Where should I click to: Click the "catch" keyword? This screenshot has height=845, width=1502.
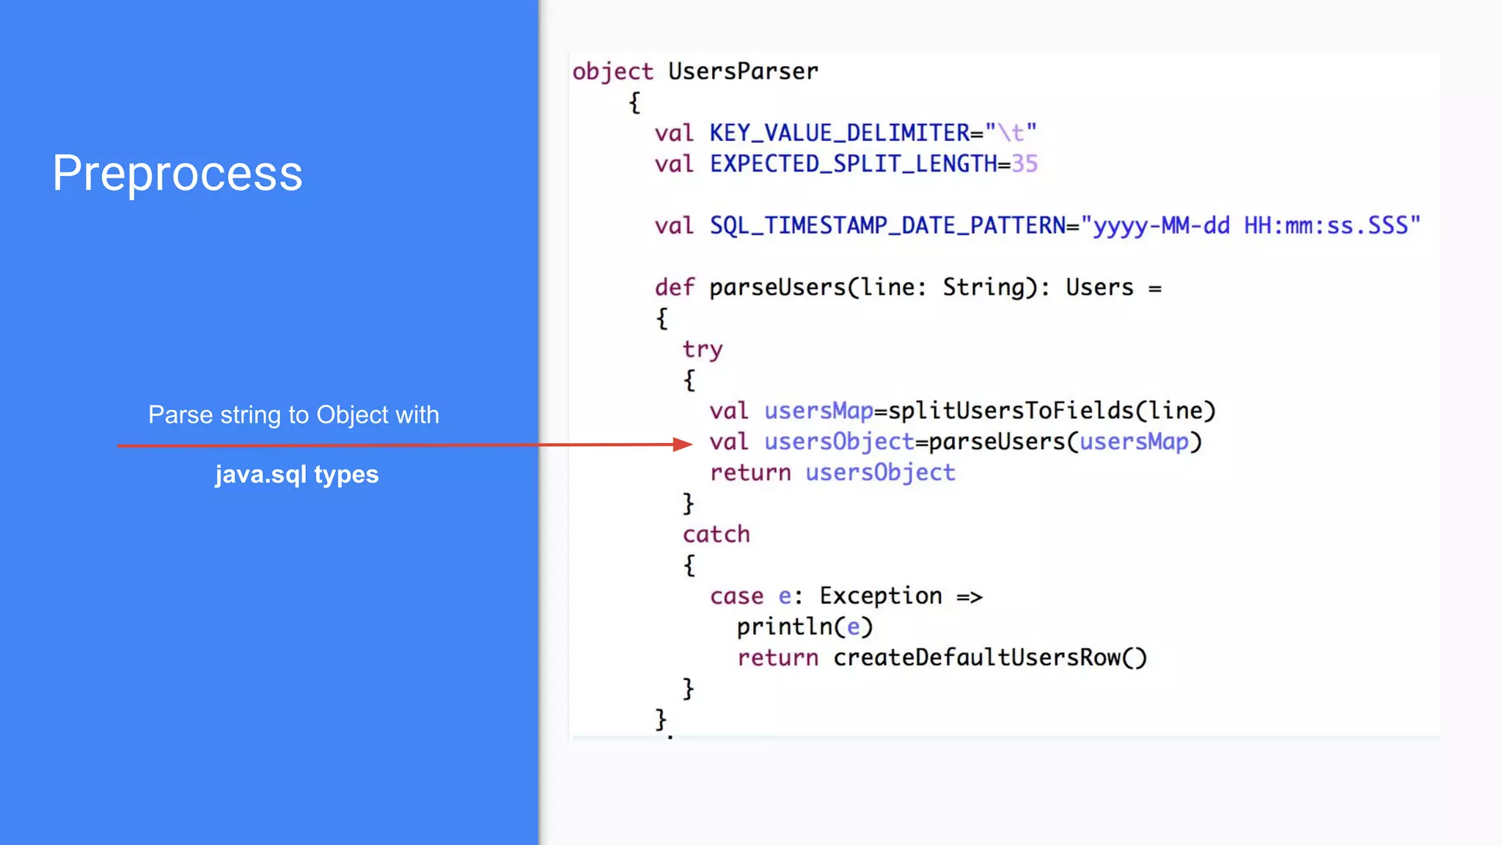717,534
